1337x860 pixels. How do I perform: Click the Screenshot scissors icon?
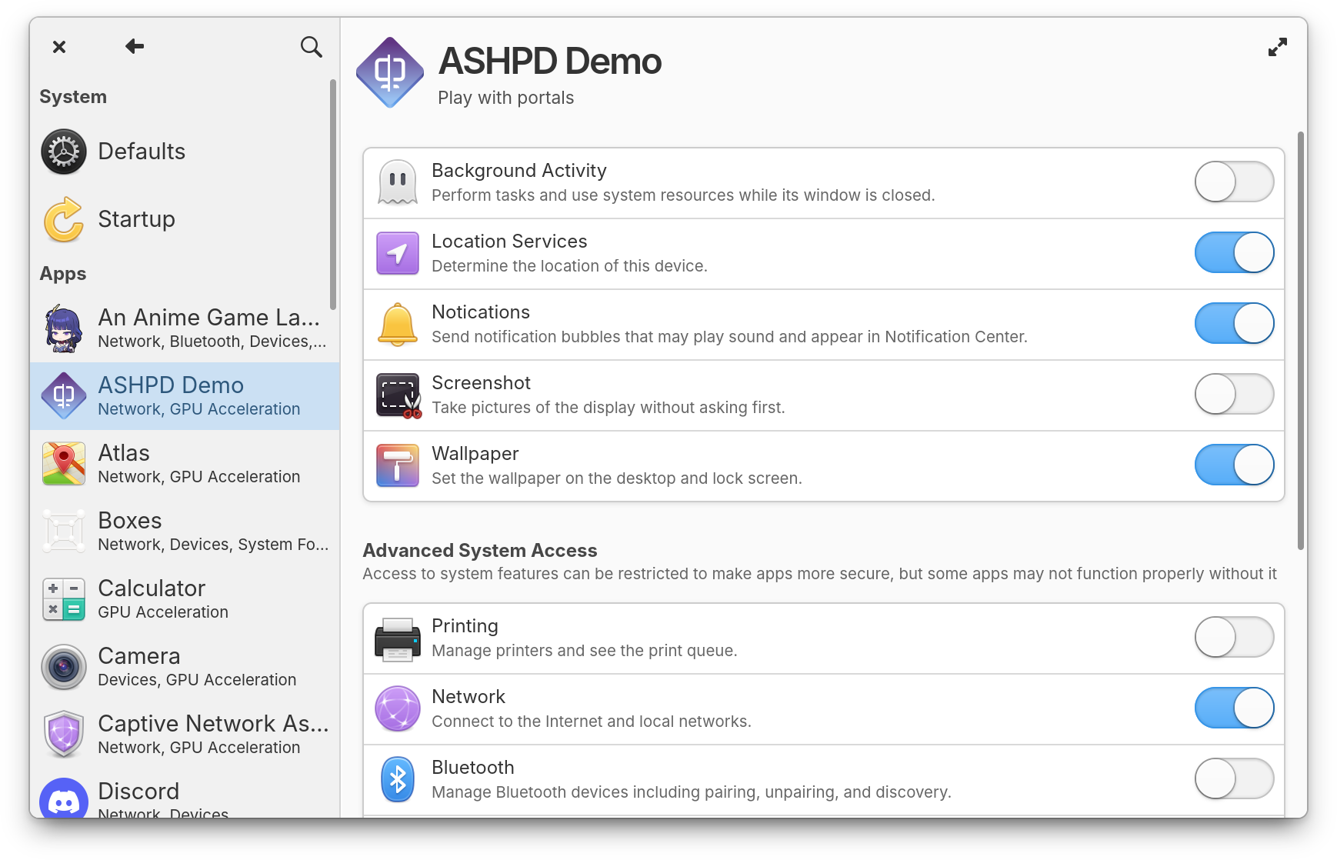tap(398, 395)
